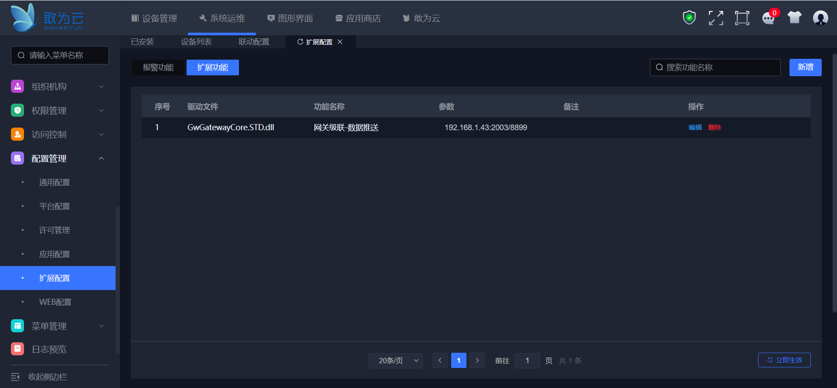Open the security shield status icon
837x388 pixels.
click(689, 18)
